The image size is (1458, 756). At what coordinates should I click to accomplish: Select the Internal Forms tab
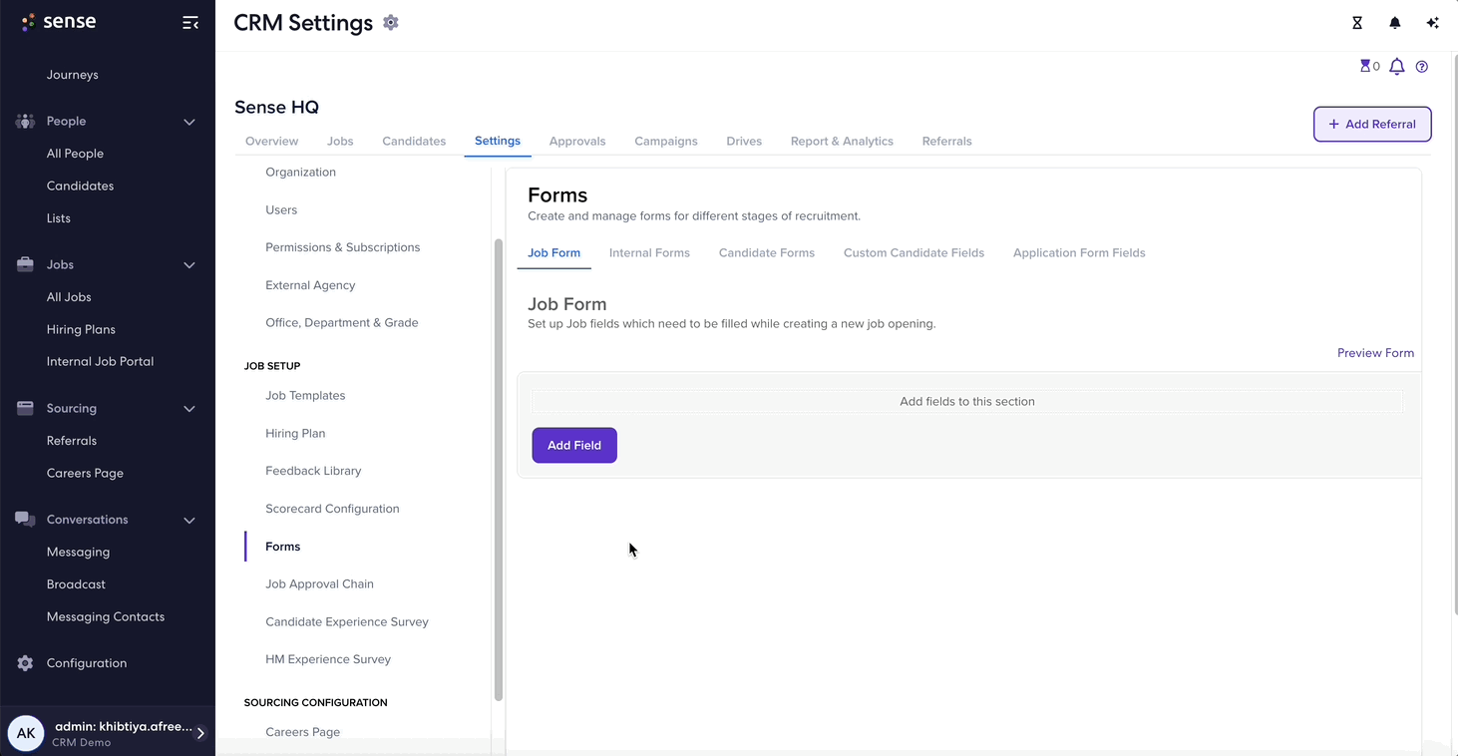(649, 253)
